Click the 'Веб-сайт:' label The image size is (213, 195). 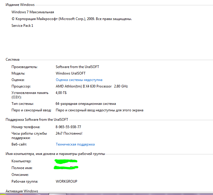tap(19, 144)
